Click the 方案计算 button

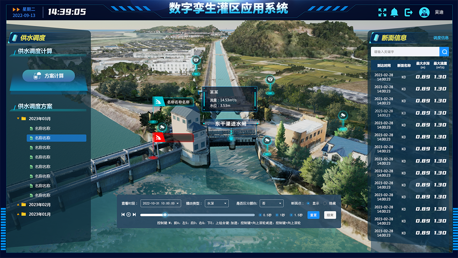coord(49,76)
